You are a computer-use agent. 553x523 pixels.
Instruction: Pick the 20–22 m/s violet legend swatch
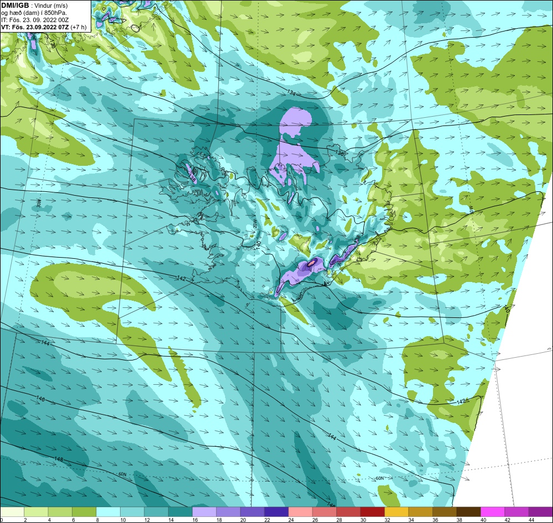tap(252, 512)
